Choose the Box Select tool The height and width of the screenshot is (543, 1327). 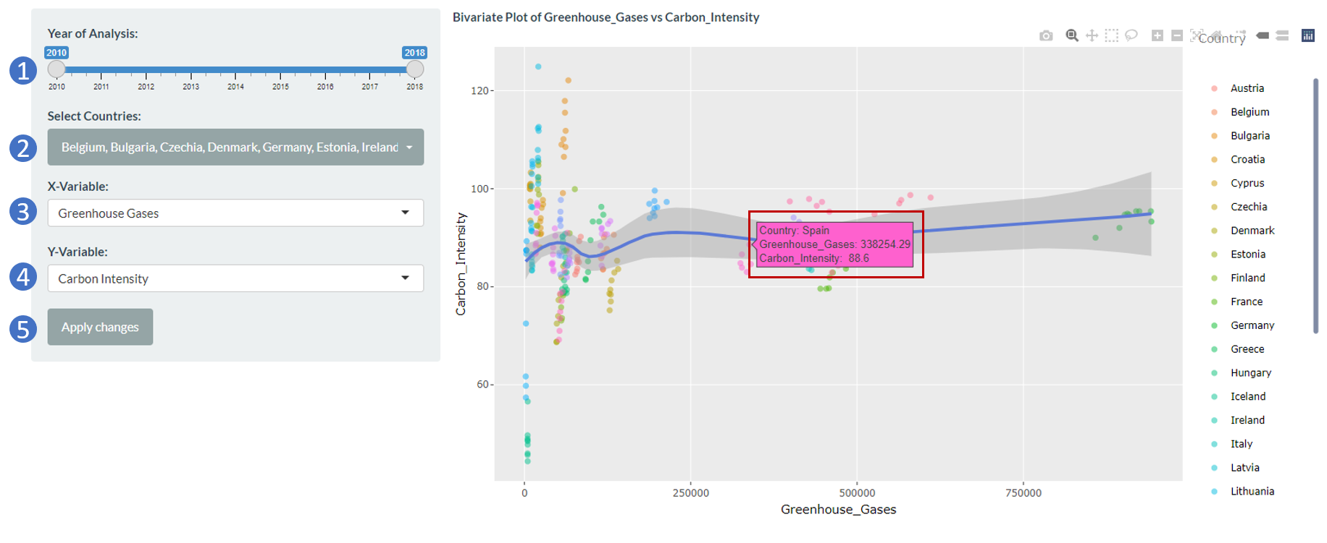click(x=1112, y=35)
